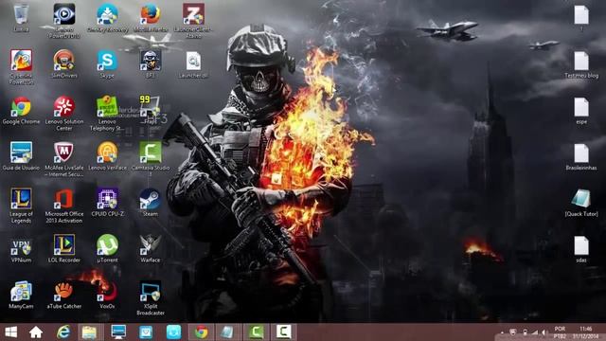This screenshot has width=606, height=341.
Task: Open OneKey Recovery desktop shortcut
Action: tap(107, 18)
